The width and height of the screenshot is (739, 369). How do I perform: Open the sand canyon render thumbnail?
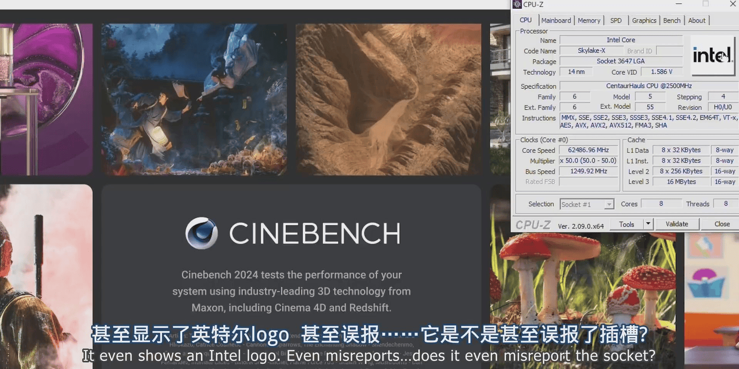point(388,99)
